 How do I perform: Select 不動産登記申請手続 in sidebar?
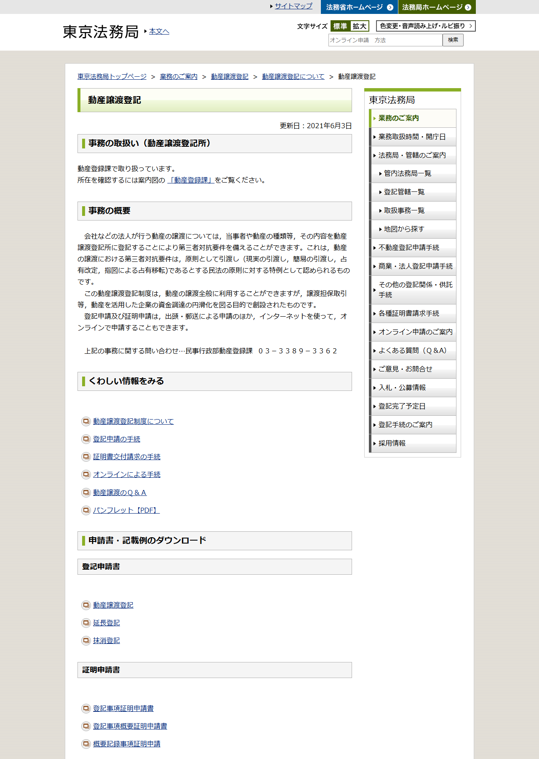[x=413, y=248]
